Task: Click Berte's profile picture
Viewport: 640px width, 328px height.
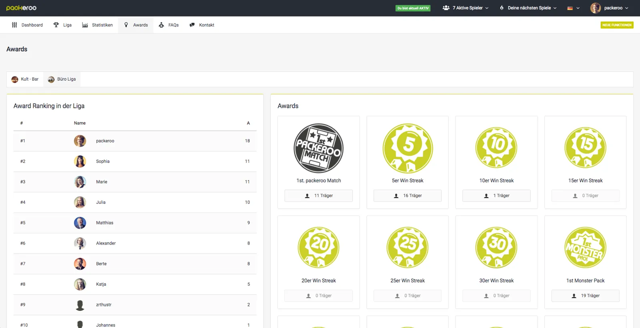Action: (80, 264)
